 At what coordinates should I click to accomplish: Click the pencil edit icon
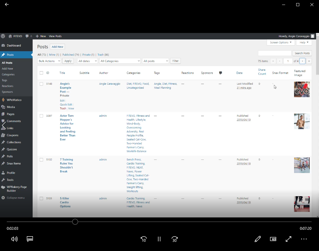(x=258, y=239)
